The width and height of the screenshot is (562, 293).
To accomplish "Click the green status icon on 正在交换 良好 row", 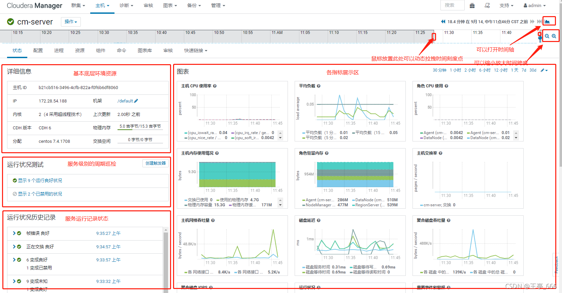I will coord(19,247).
